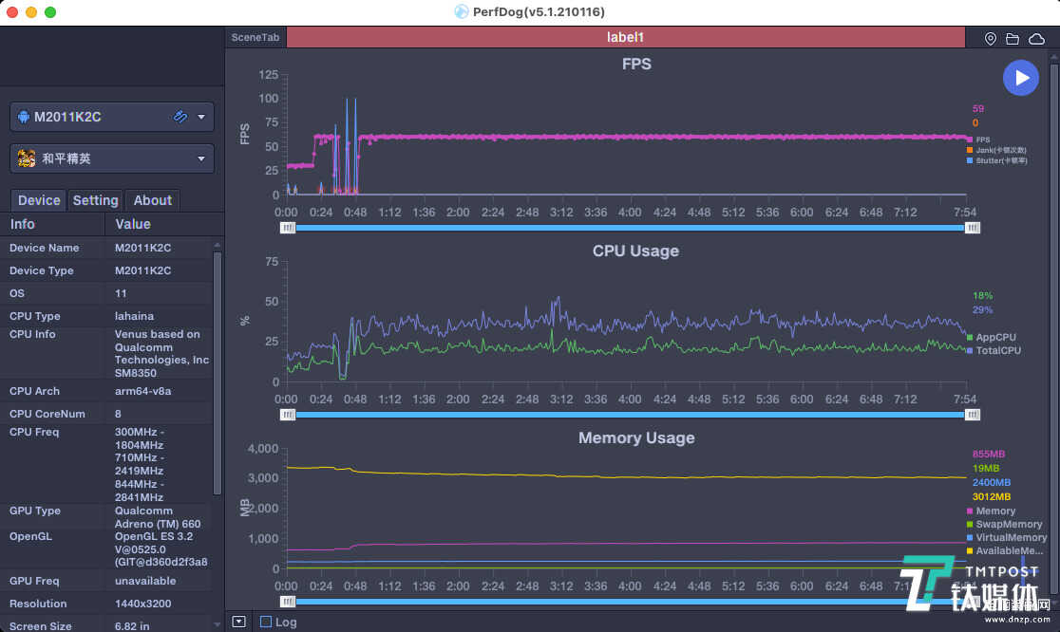Click the 2400MB virtual memory value
This screenshot has width=1060, height=632.
tap(991, 483)
